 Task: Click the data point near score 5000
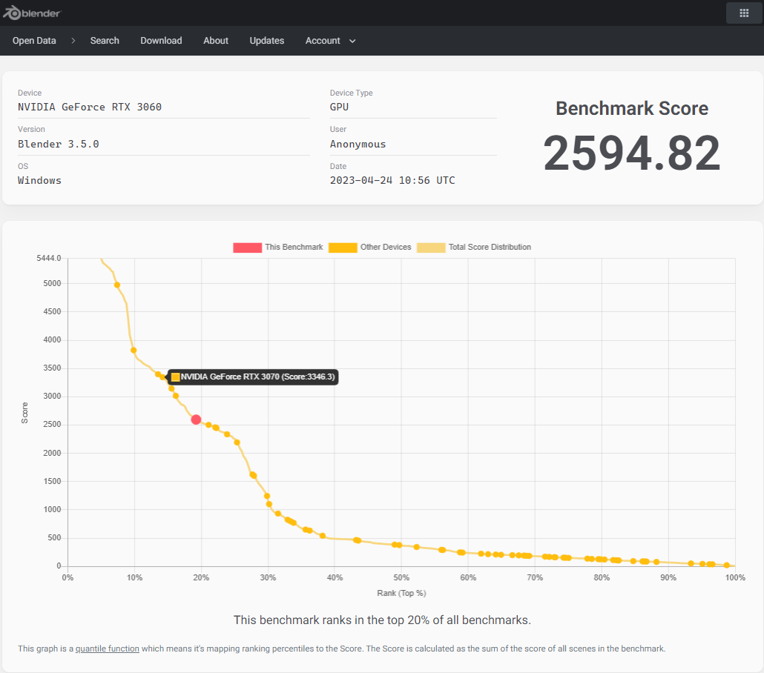tap(117, 285)
